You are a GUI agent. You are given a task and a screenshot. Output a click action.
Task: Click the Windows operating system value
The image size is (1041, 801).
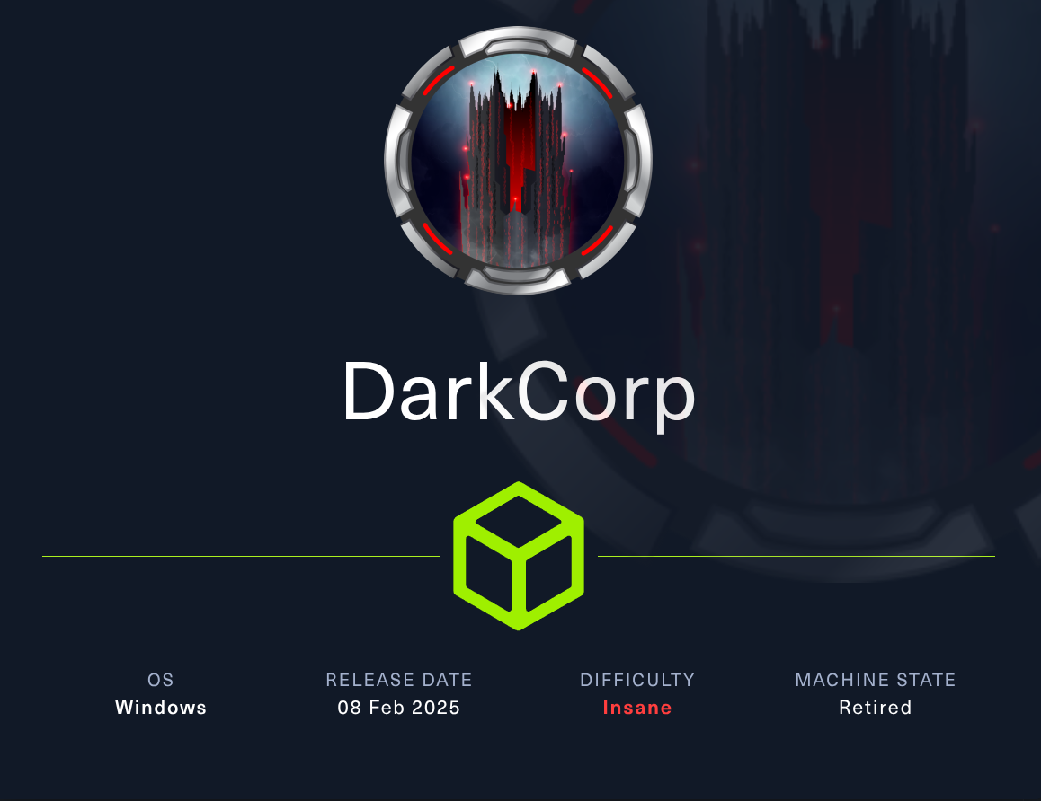(x=161, y=708)
